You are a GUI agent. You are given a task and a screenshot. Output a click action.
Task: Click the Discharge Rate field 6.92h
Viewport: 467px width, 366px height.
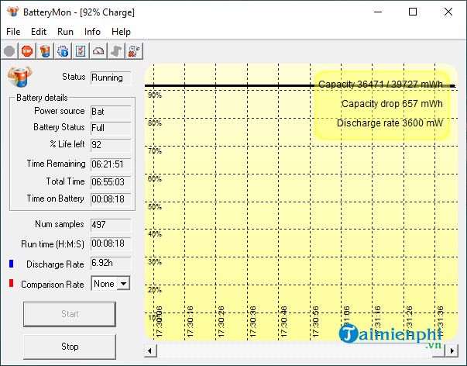click(x=111, y=264)
